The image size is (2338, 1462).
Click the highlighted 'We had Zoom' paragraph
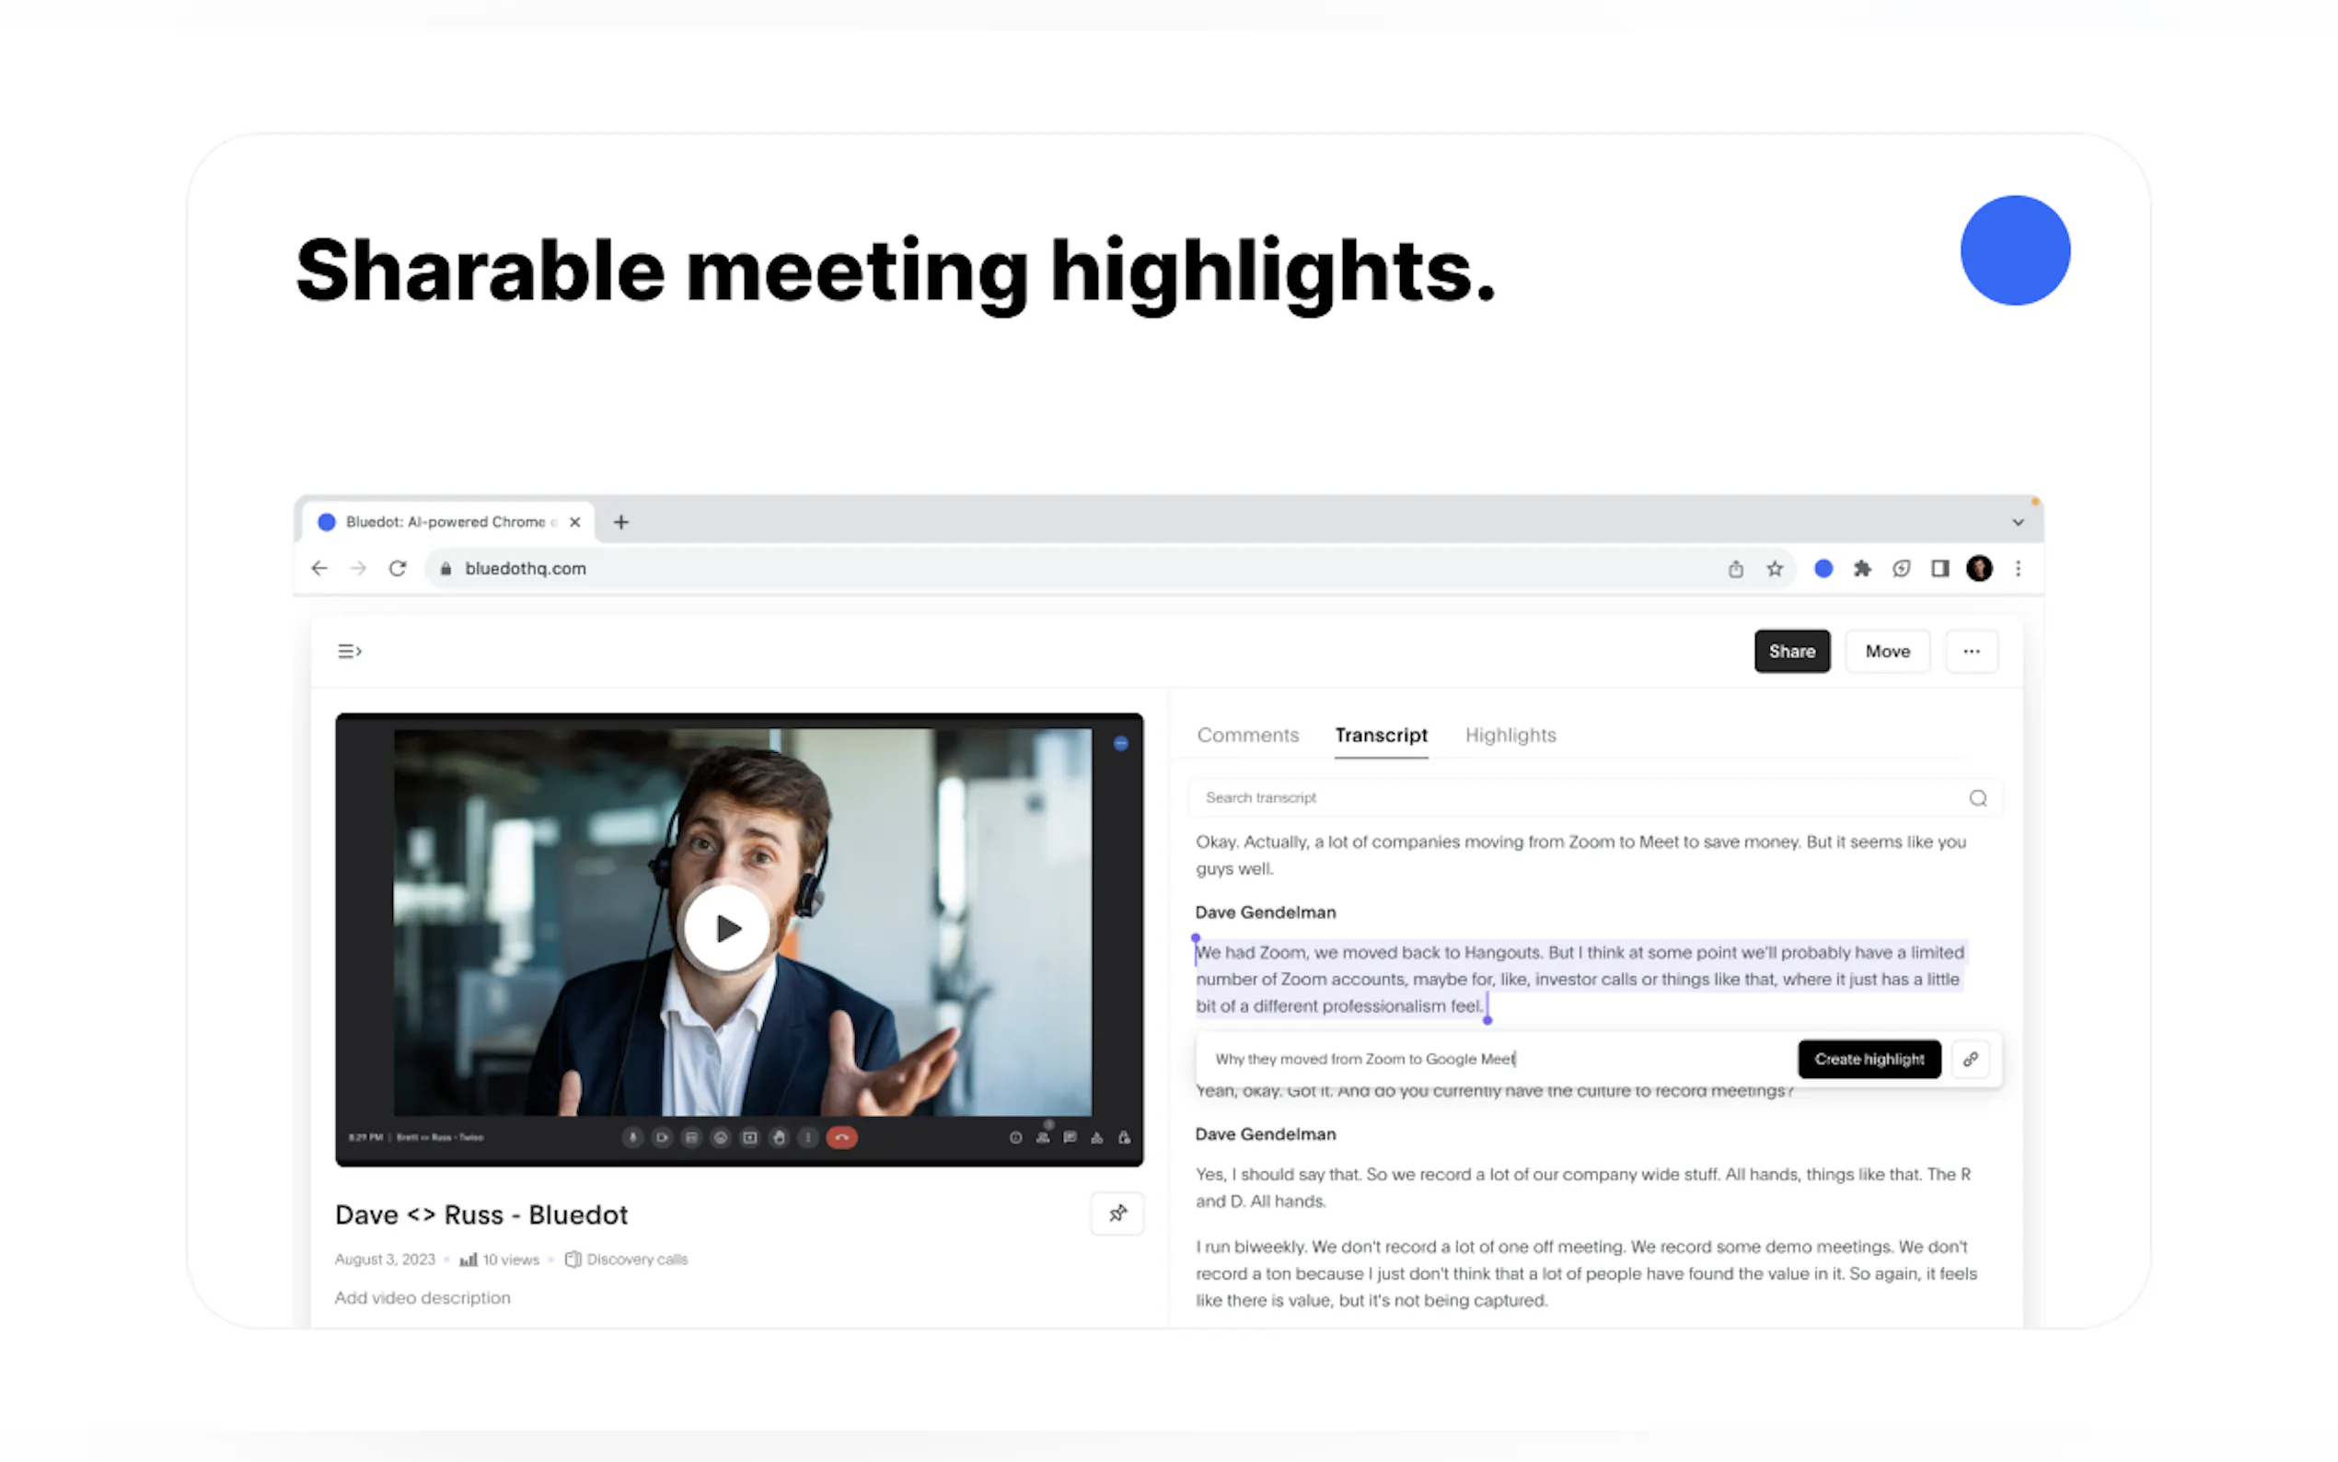(1580, 979)
